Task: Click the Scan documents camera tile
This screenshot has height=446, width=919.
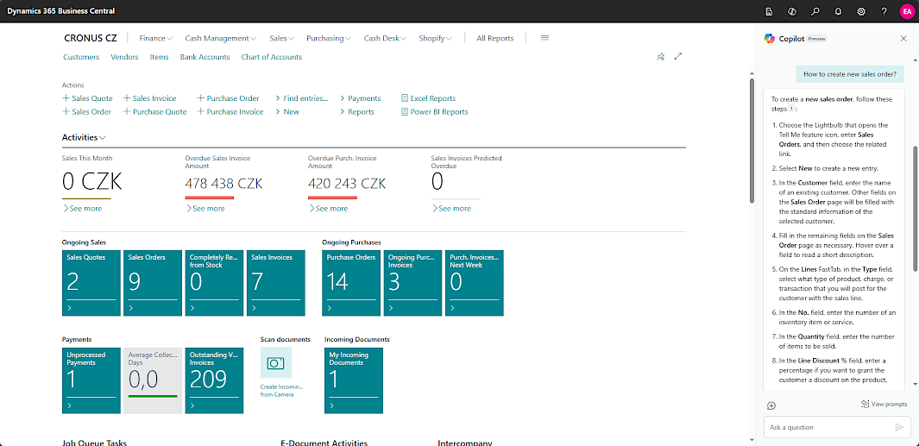Action: 276,363
